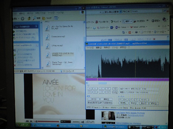The height and width of the screenshot is (129, 173).
Task: Click the Google search input field
Action: click(147, 11)
